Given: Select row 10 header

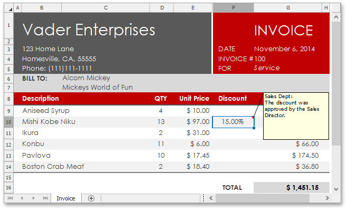Looking at the screenshot, I should [9, 122].
